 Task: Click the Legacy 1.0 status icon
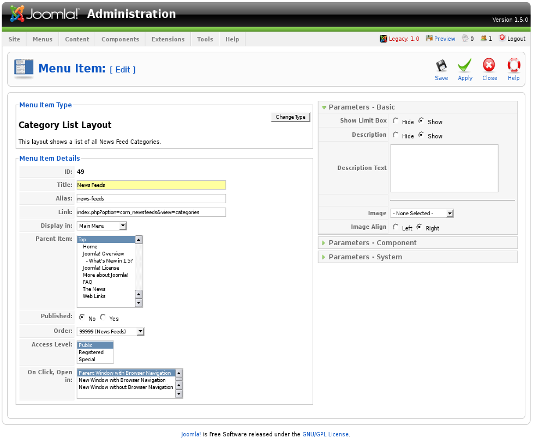pyautogui.click(x=384, y=39)
